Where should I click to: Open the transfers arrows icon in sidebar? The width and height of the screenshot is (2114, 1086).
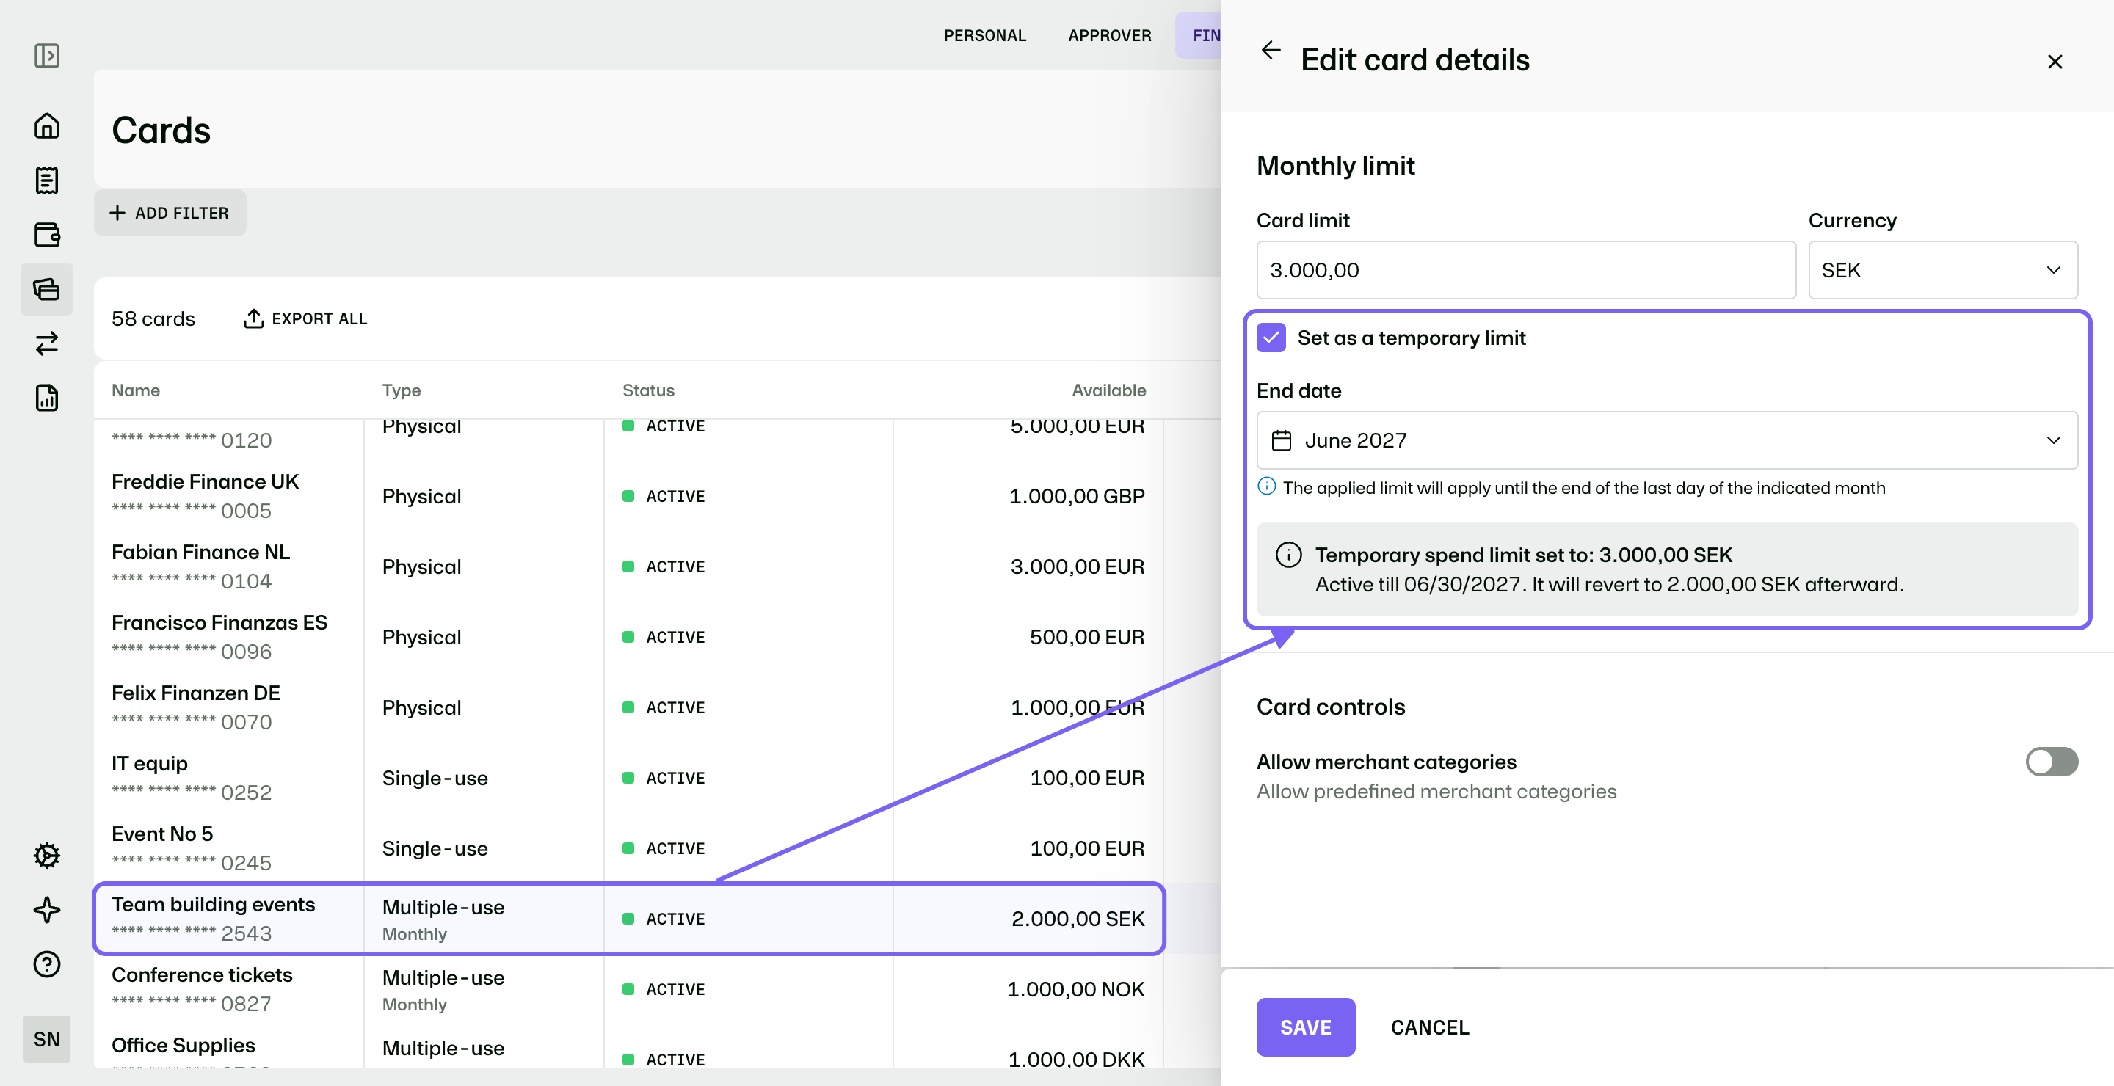click(x=47, y=343)
